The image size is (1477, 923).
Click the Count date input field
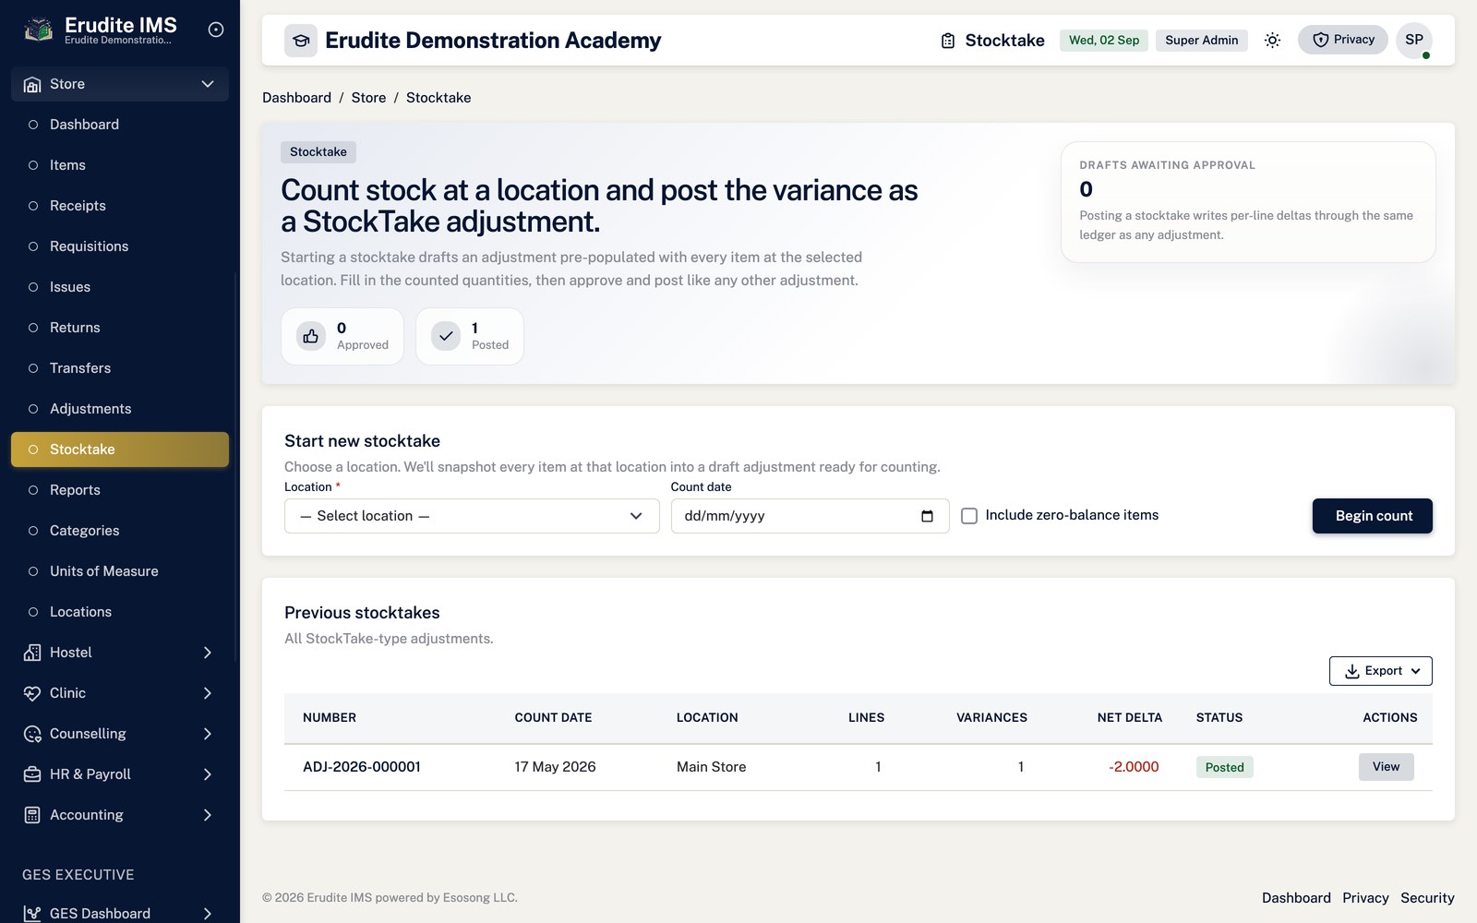[x=810, y=516]
